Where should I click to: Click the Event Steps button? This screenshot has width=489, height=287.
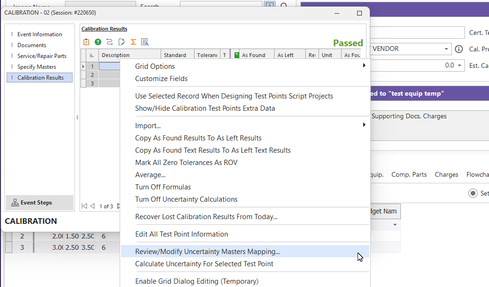click(40, 203)
